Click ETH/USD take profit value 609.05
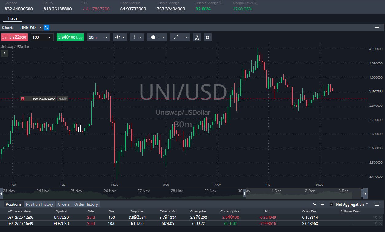The image size is (385, 232). [168, 223]
